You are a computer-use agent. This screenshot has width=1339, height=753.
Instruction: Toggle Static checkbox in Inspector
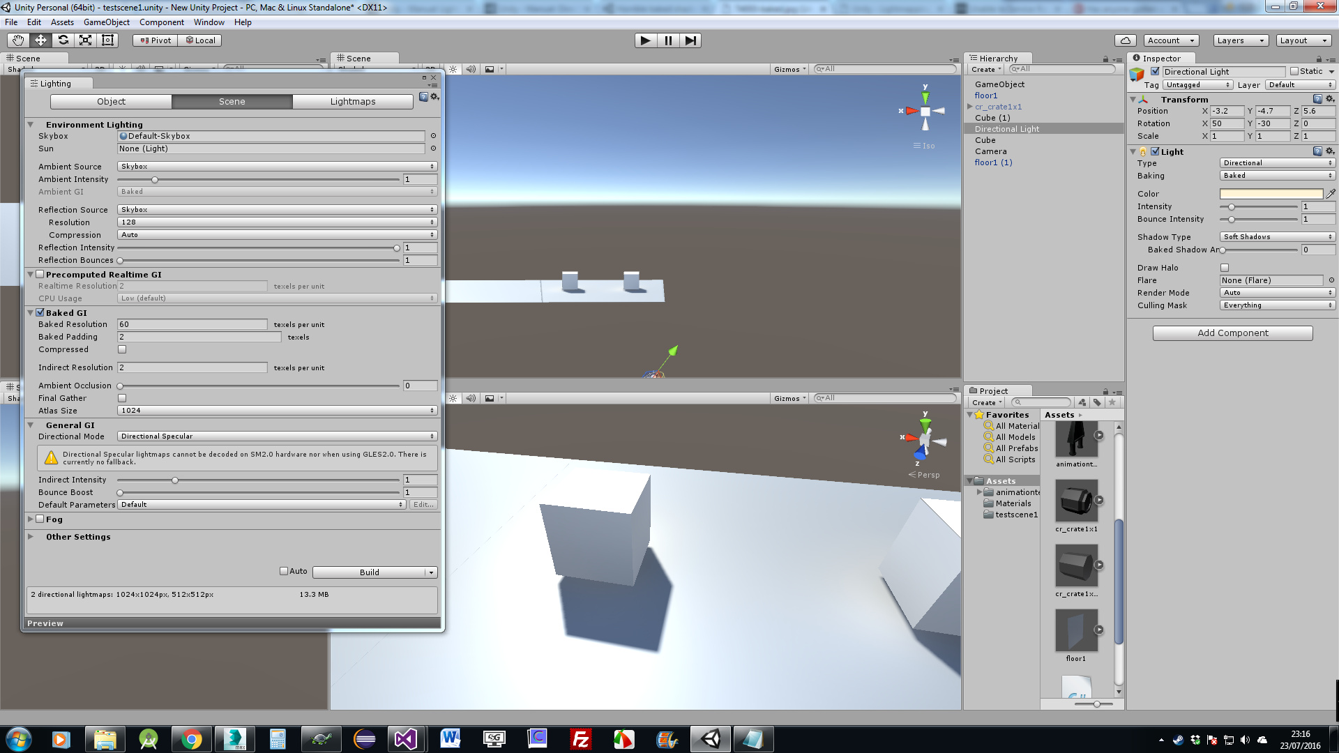[x=1294, y=71]
